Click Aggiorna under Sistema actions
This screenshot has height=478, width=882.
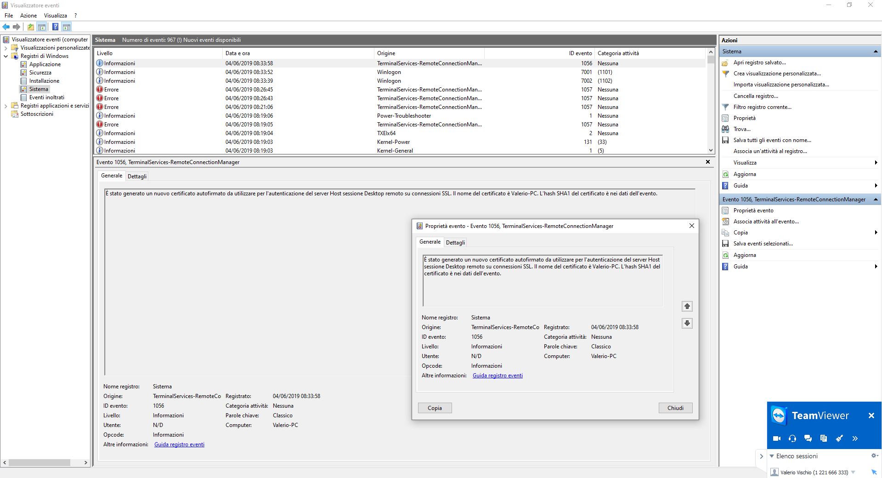(x=744, y=174)
